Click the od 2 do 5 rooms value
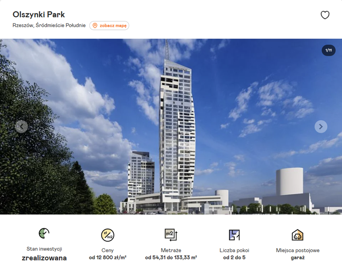The width and height of the screenshot is (342, 275). [234, 258]
